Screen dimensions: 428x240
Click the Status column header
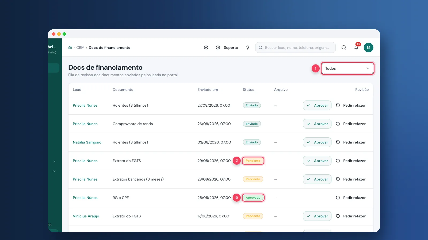(249, 90)
